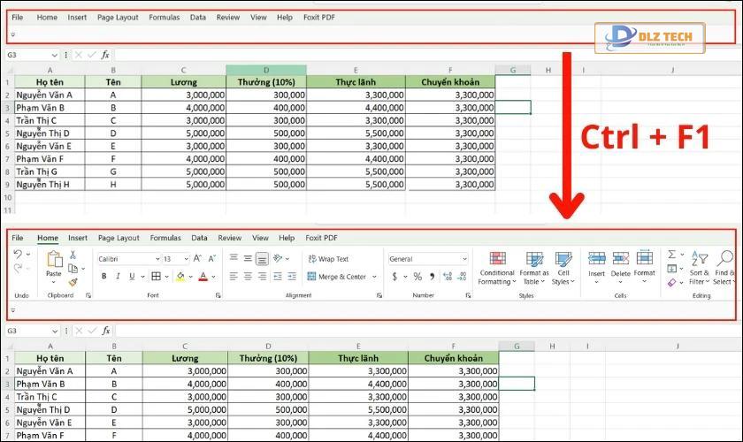Screen dimensions: 743x442
Task: Click the Fill down icon in Editing
Action: pos(672,269)
